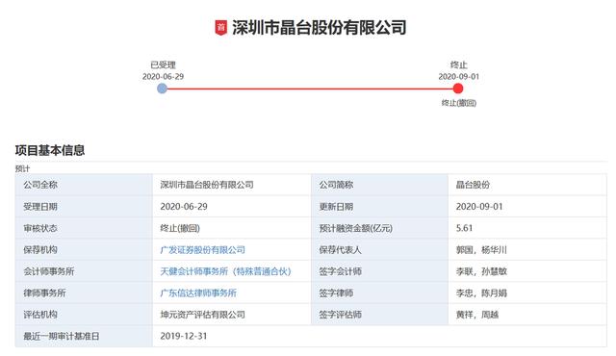Click the 终止(撤回) label under timeline
This screenshot has height=356, width=616.
(459, 103)
